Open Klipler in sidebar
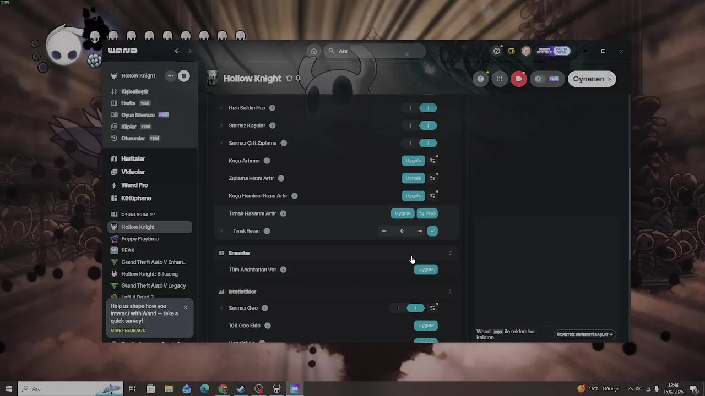 [129, 127]
